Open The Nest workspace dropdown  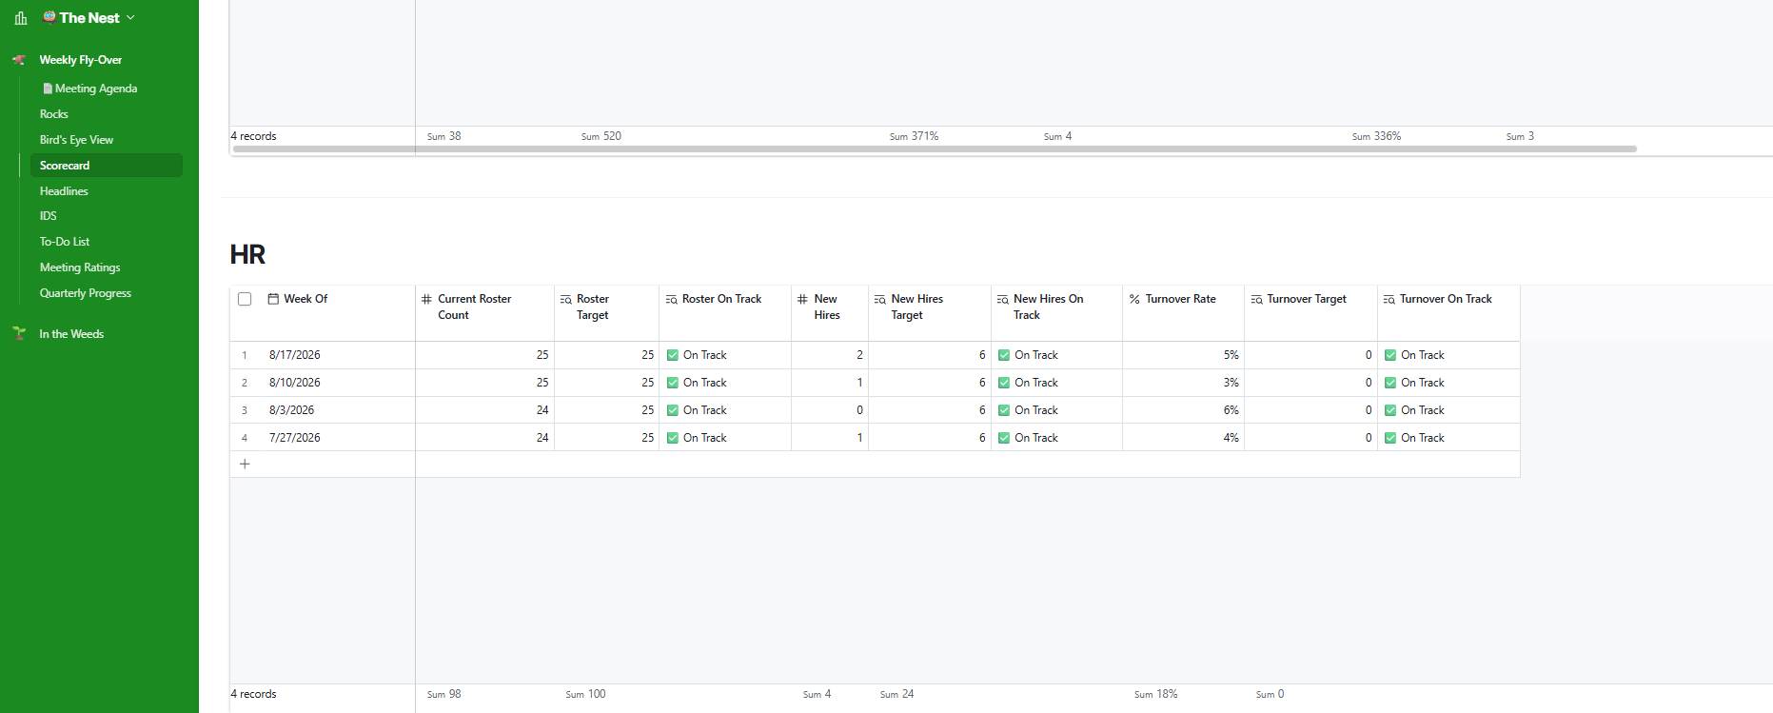click(x=89, y=18)
